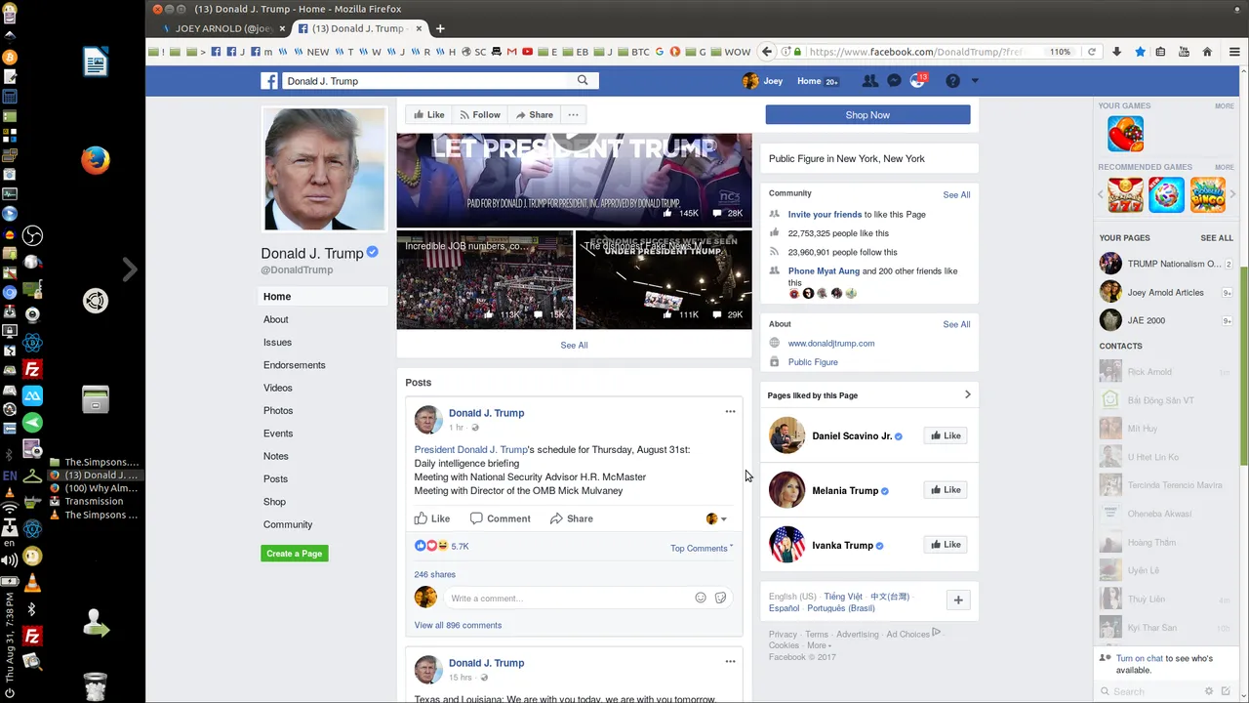Open the friend requests icon
This screenshot has width=1249, height=703.
coord(869,81)
